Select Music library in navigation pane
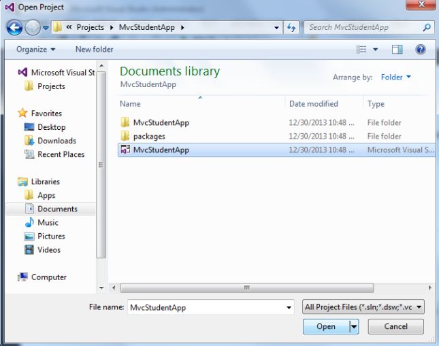 point(42,223)
